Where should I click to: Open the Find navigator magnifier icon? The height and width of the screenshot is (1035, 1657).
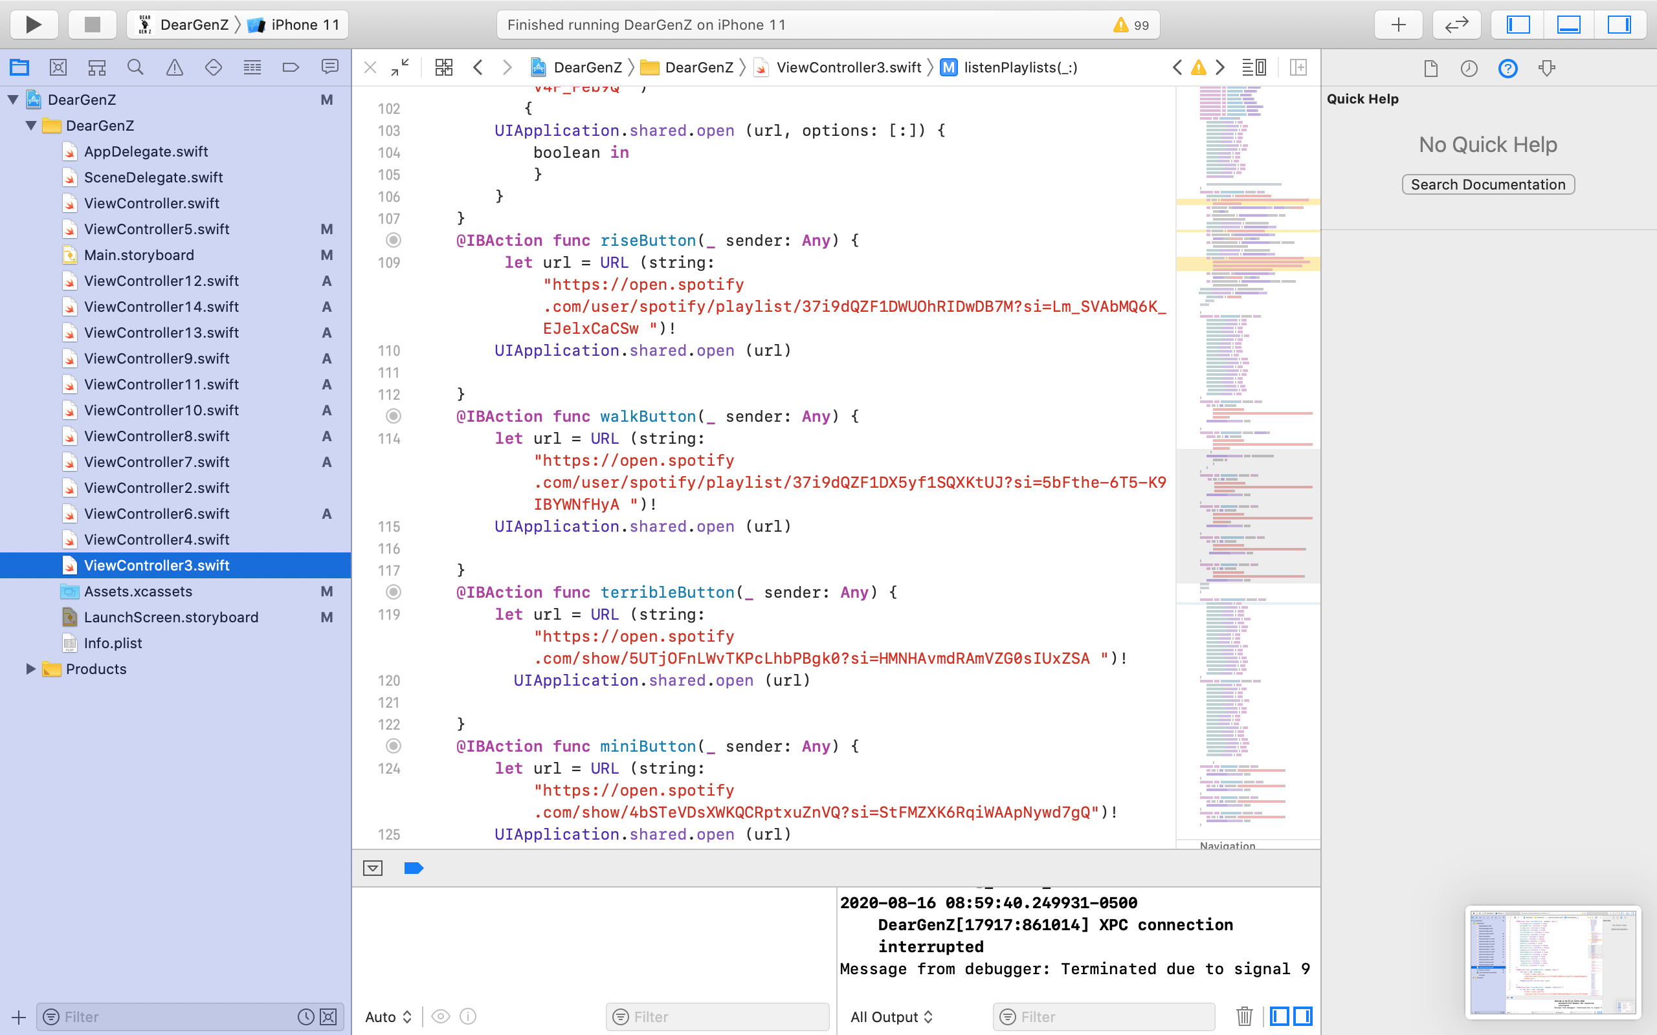point(135,67)
